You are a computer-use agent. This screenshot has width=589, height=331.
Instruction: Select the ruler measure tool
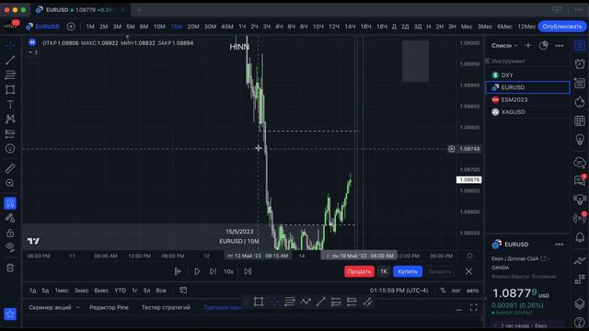[x=10, y=168]
